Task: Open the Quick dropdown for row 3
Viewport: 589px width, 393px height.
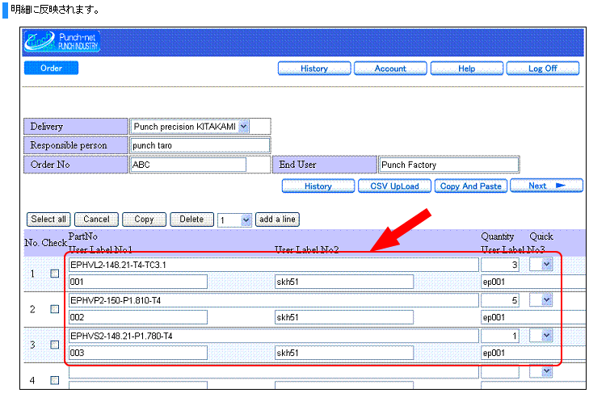Action: pos(541,336)
